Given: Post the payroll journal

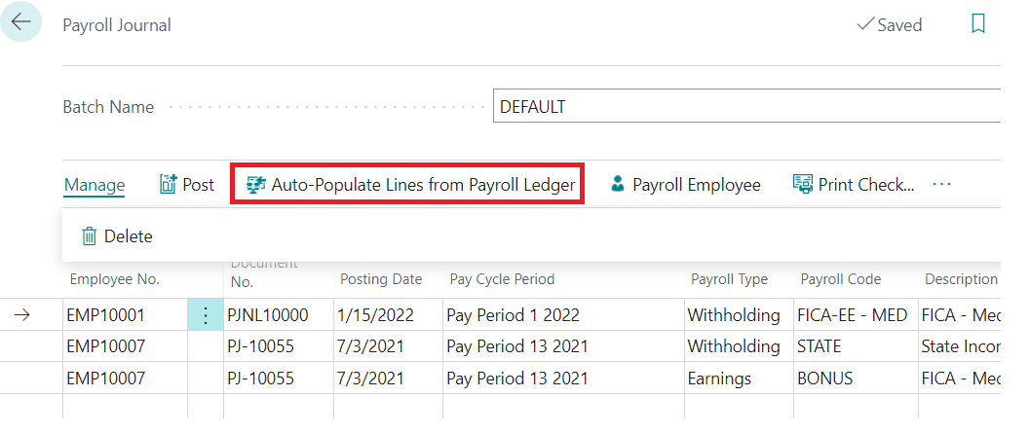Looking at the screenshot, I should 187,185.
